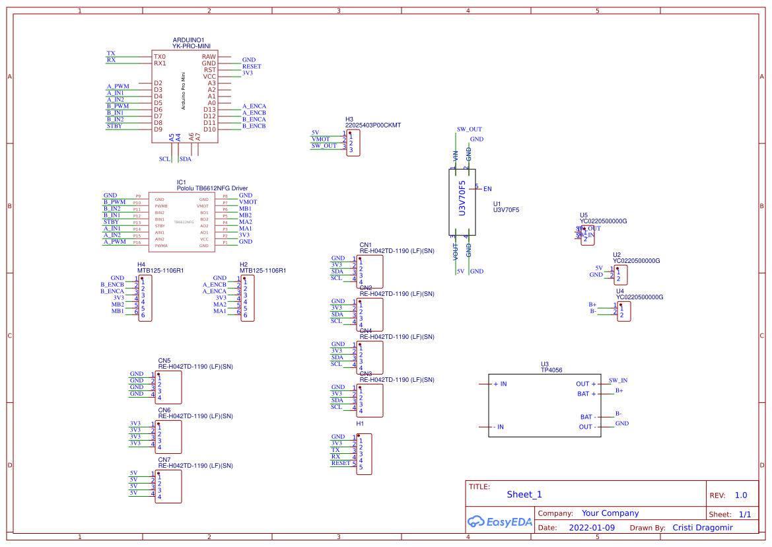Click the H3 22025403P00CKMT connector symbol
This screenshot has width=772, height=547.
pyautogui.click(x=353, y=142)
